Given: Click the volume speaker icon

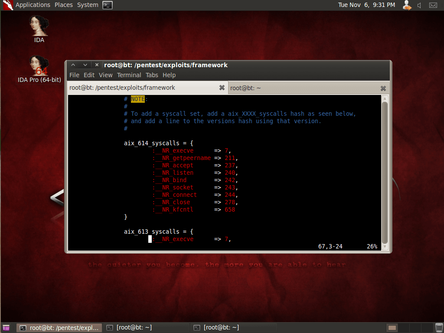Looking at the screenshot, I should click(419, 5).
